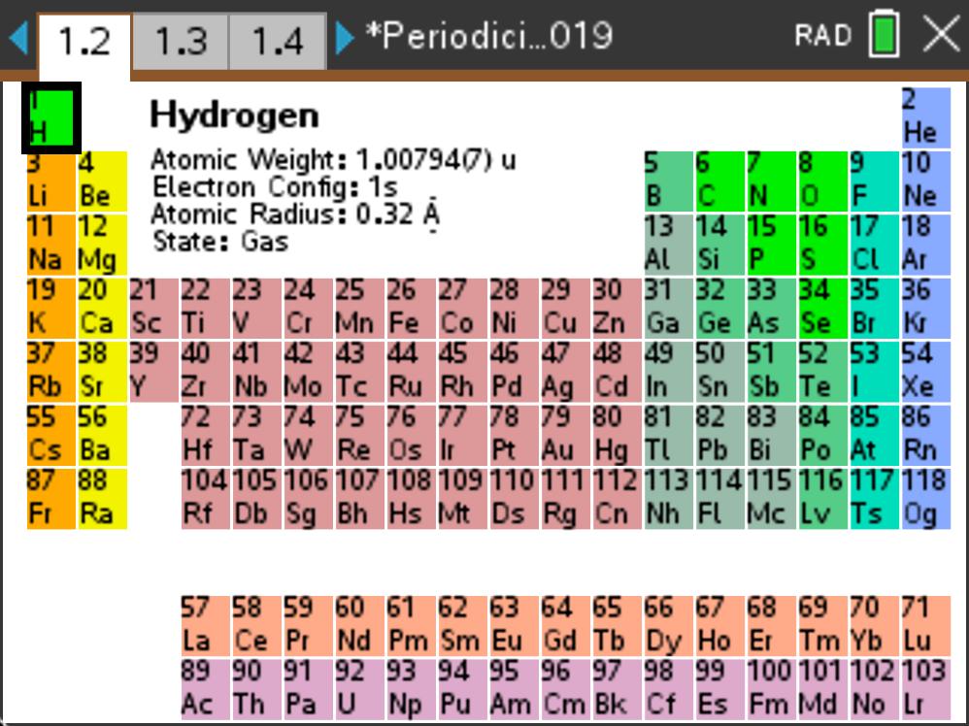Click the Lanthanum (La) element tile

tap(204, 625)
